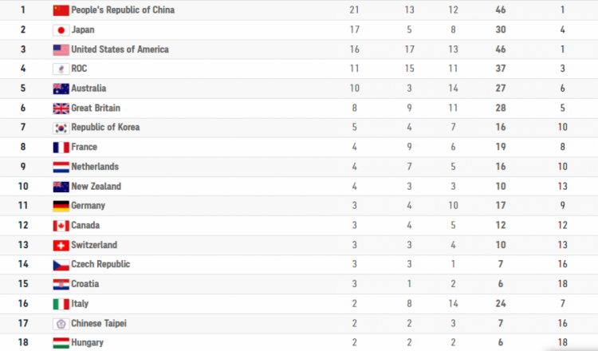Click the New Zealand country name
598x351 pixels.
(x=96, y=186)
